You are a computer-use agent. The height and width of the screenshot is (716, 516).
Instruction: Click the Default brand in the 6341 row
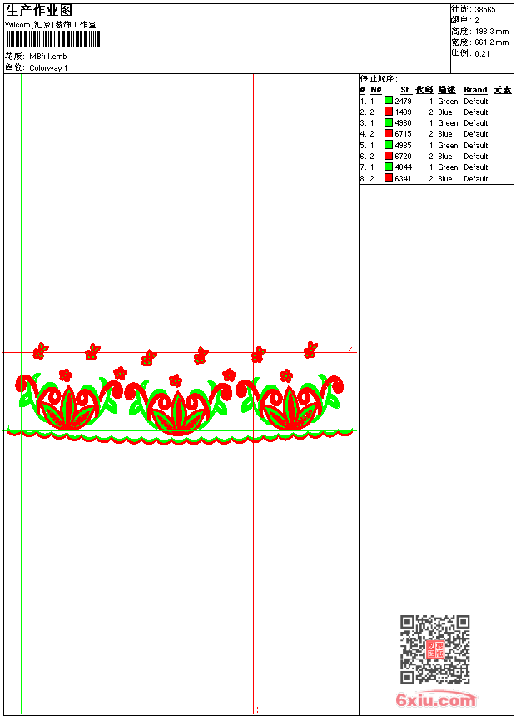[x=476, y=179]
